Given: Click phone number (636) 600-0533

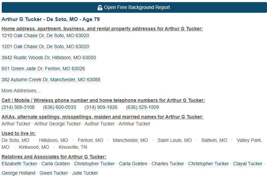Looking at the screenshot, I should (59, 107).
